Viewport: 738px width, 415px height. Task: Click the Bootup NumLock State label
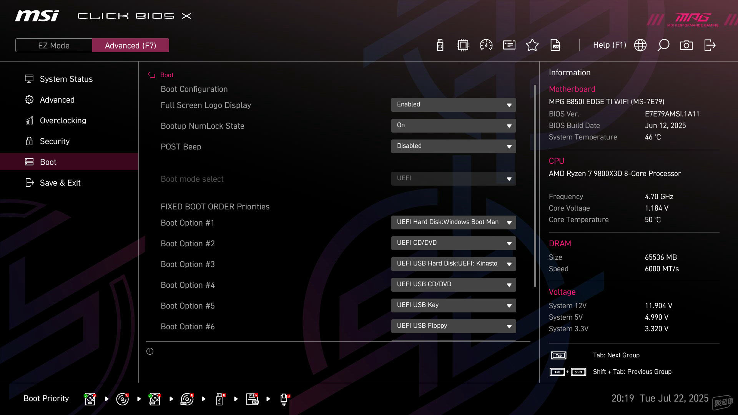pos(202,126)
